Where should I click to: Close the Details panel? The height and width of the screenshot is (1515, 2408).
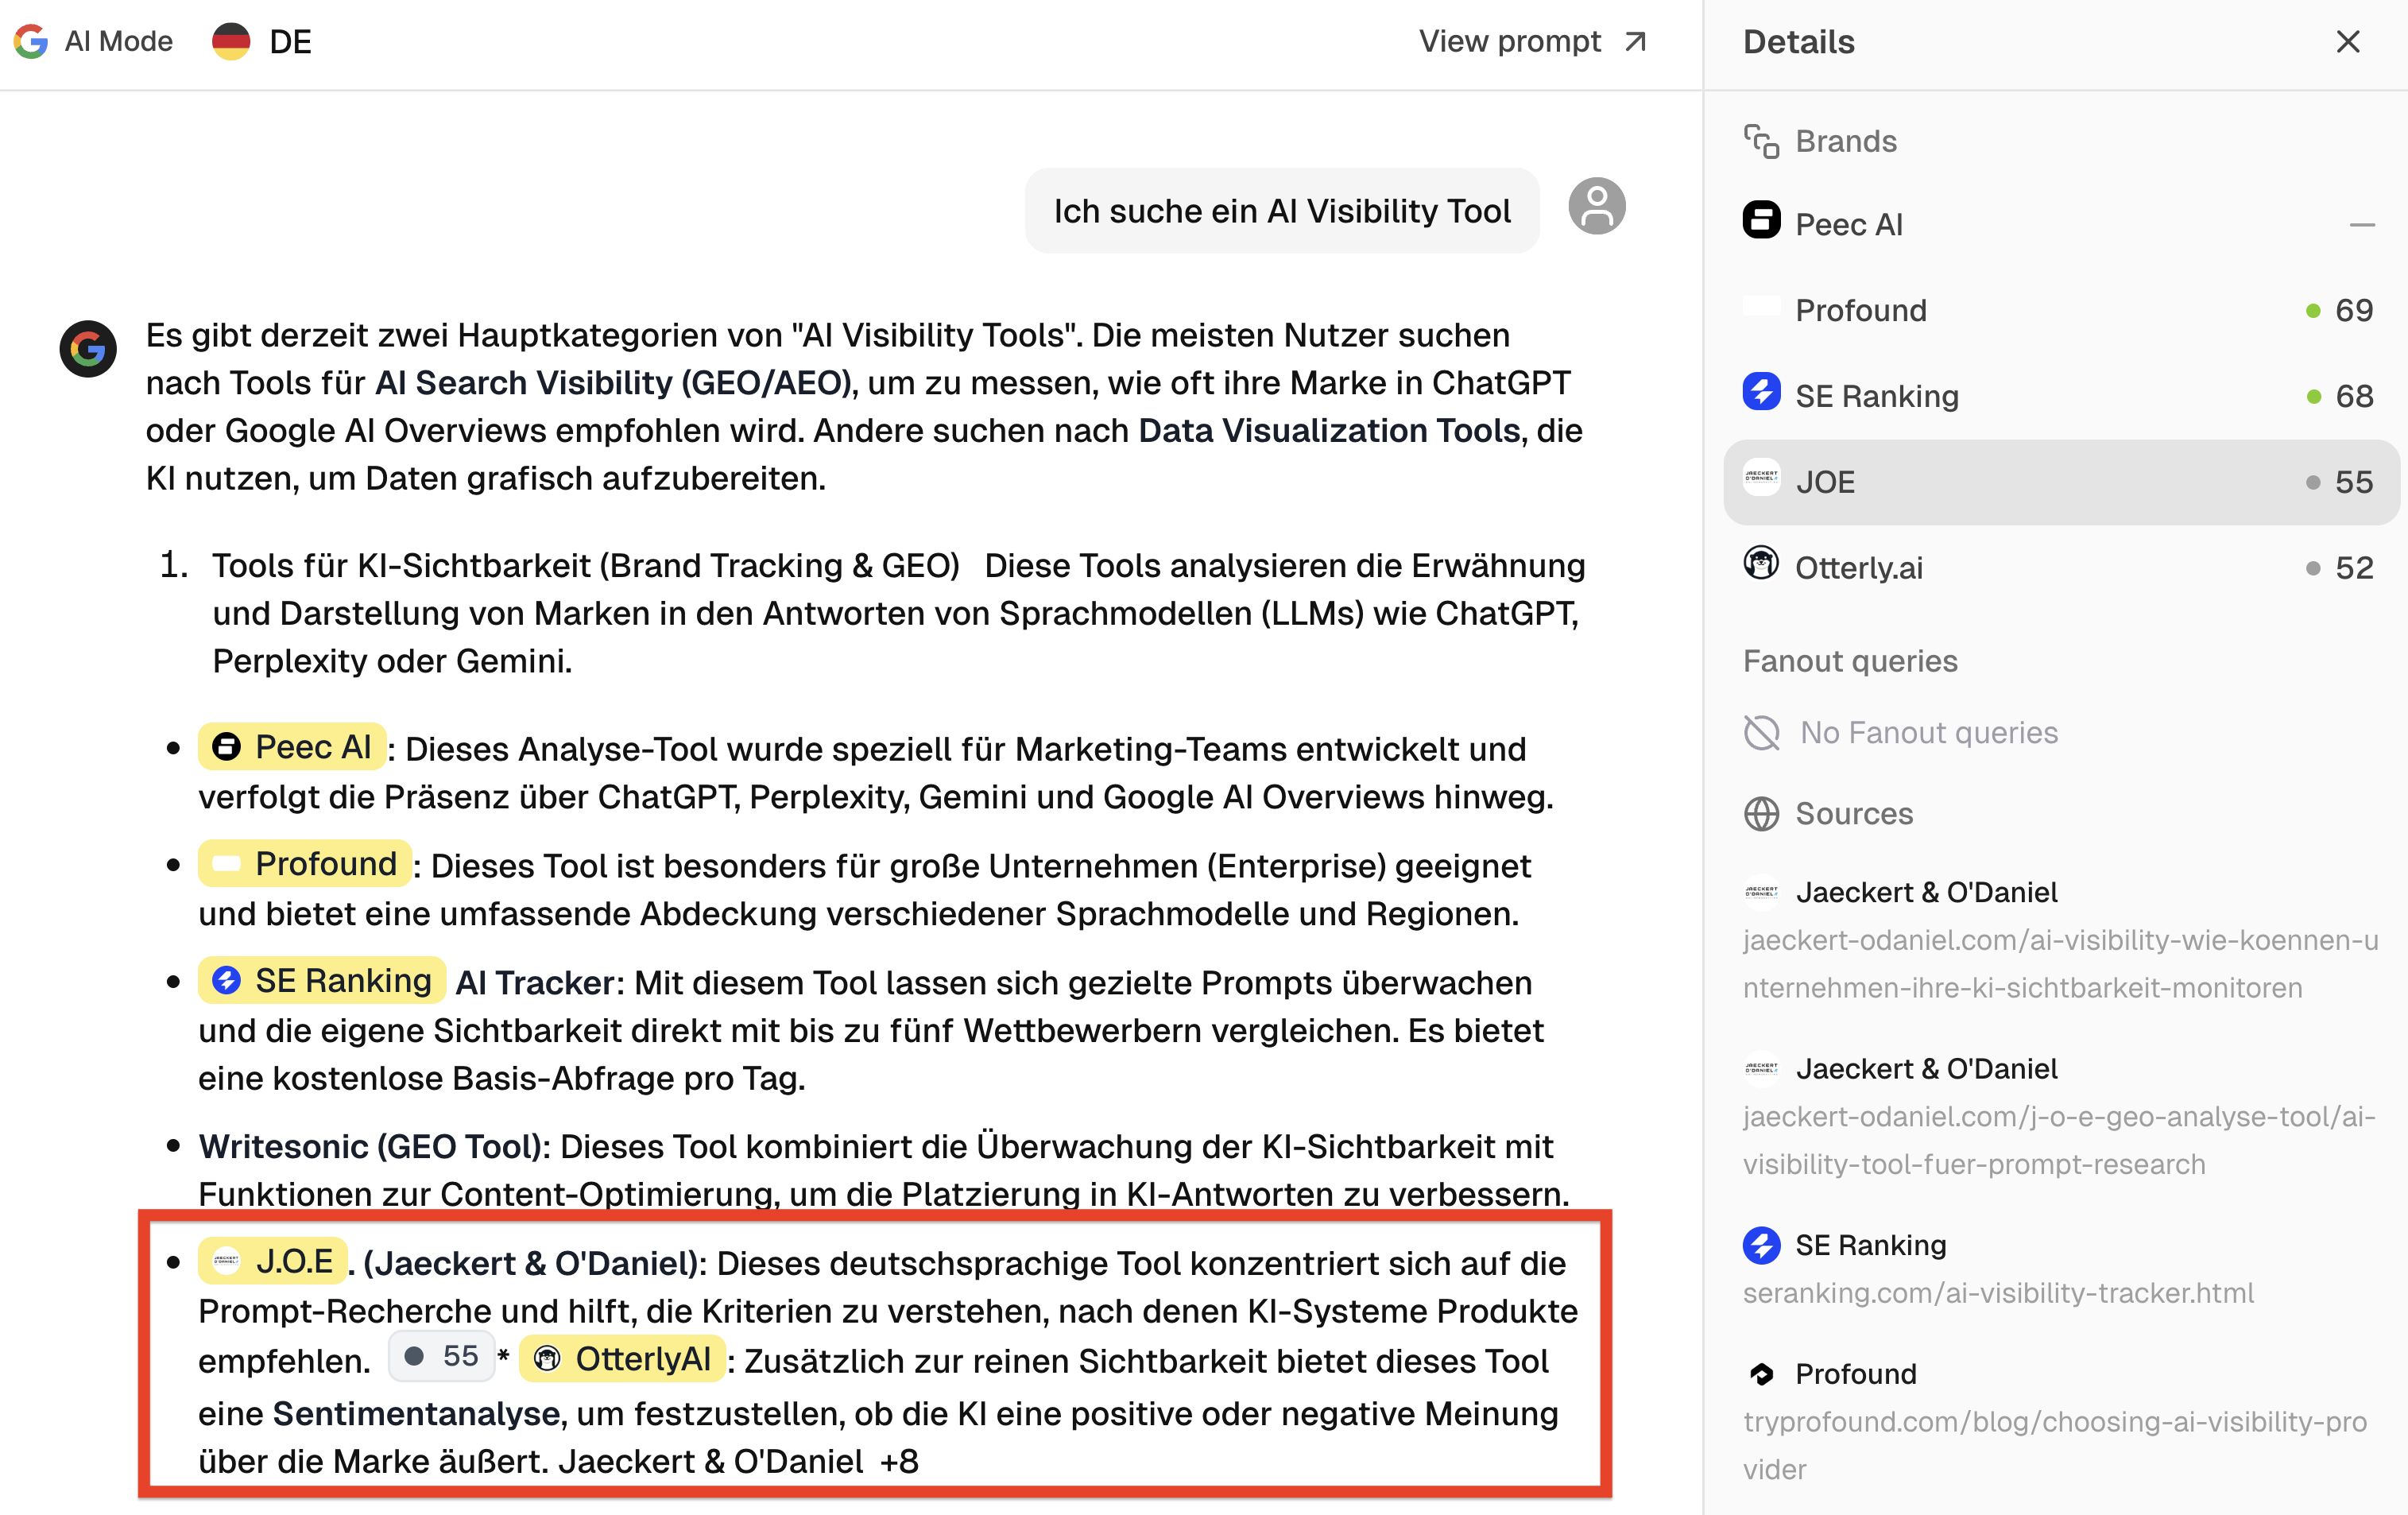[x=2347, y=41]
